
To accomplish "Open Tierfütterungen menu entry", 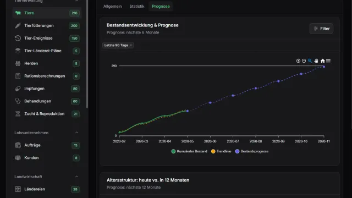I will [x=47, y=26].
